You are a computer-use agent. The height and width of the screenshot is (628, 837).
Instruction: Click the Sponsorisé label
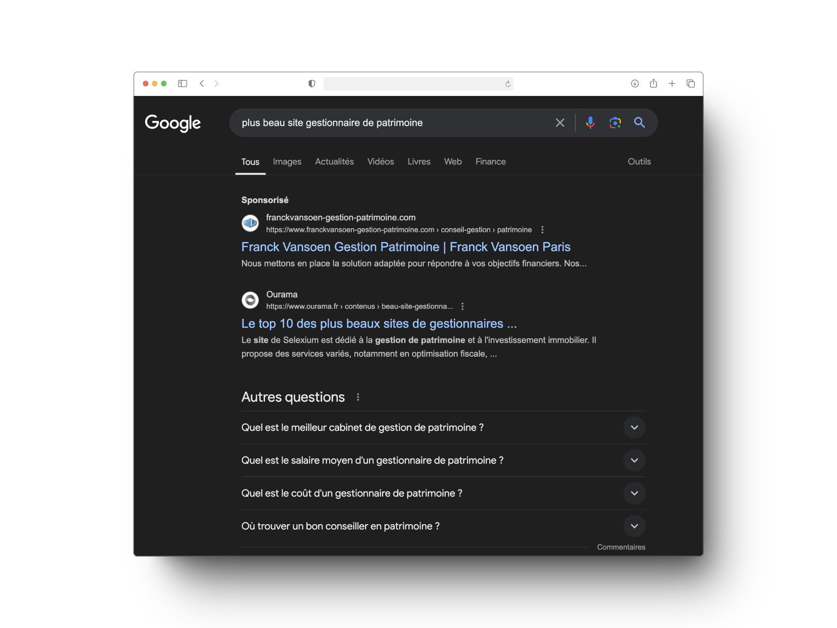tap(265, 200)
